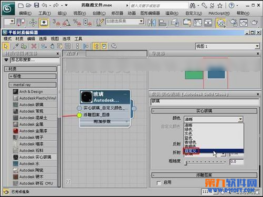The image size is (263, 197).
Task: Click the blue node thumbnail in navigator
Action: click(x=216, y=73)
